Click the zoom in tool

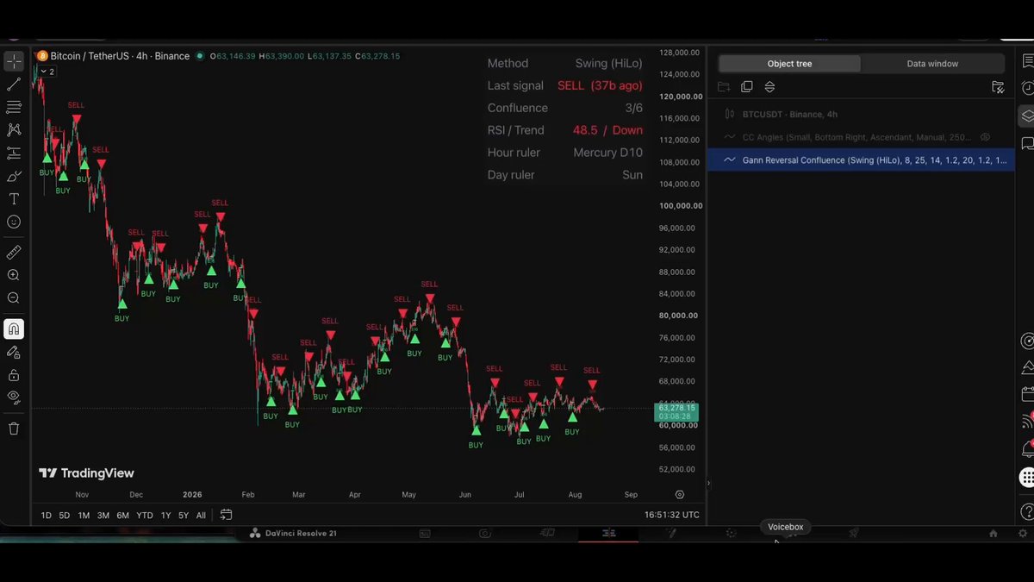(x=14, y=275)
